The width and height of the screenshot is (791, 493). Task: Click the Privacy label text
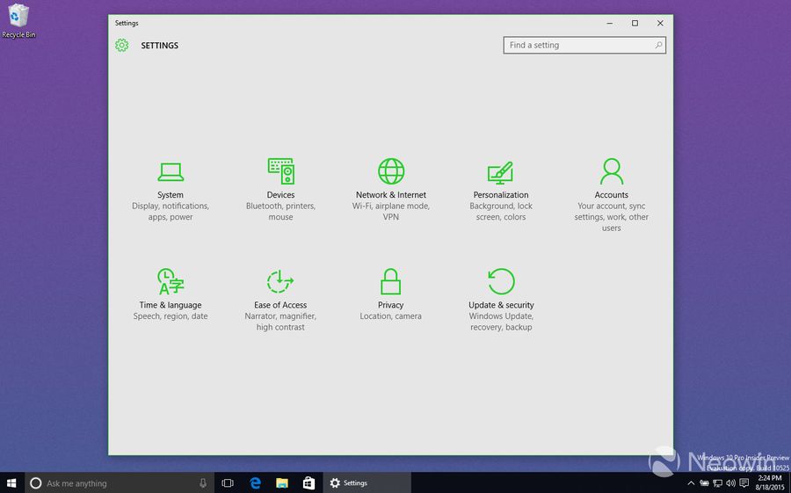point(391,305)
